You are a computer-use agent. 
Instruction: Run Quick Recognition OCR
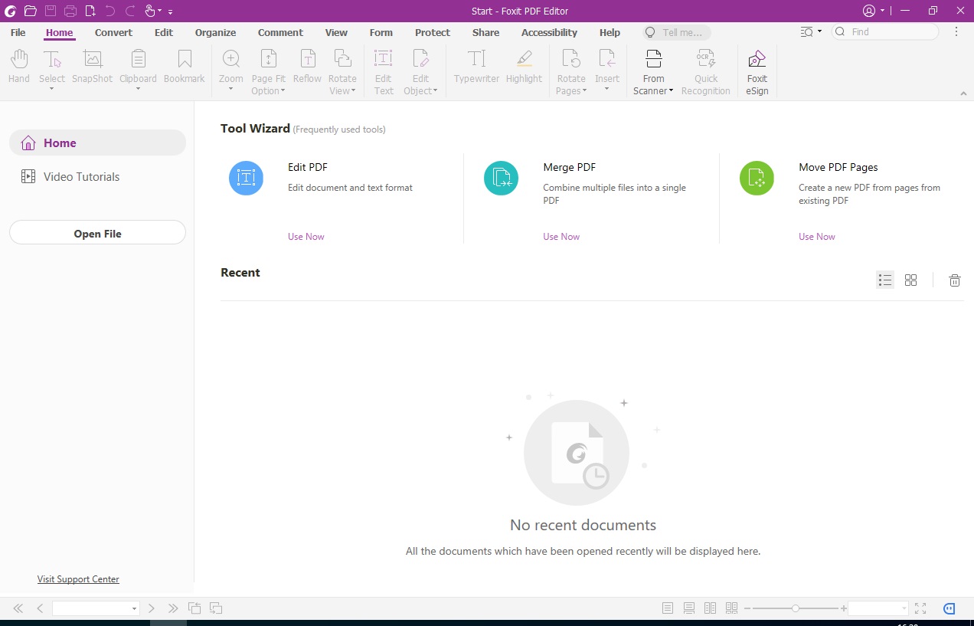(705, 69)
